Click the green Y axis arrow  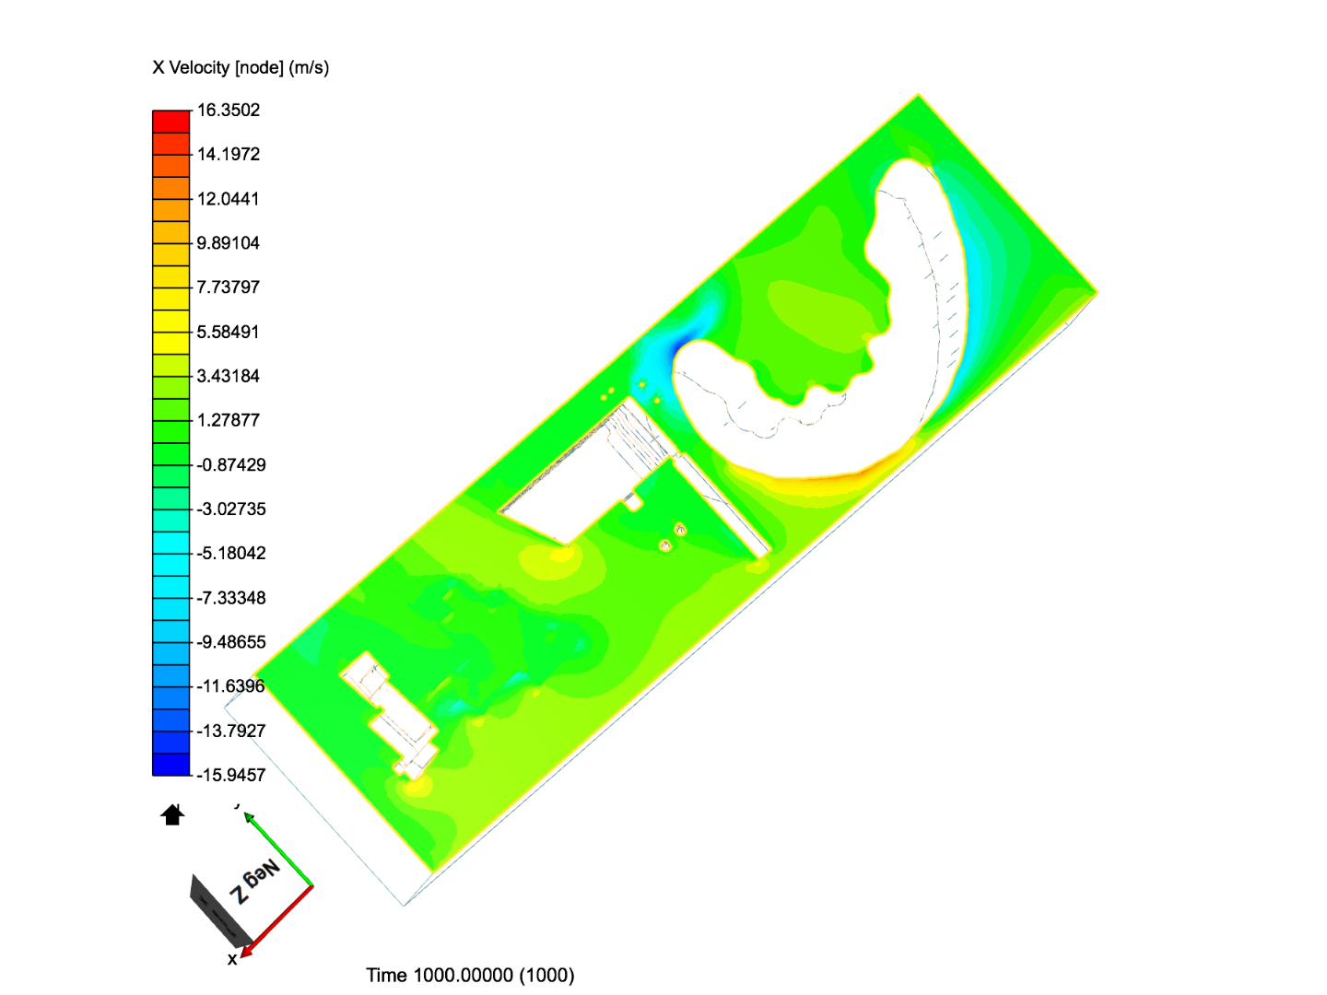point(277,849)
